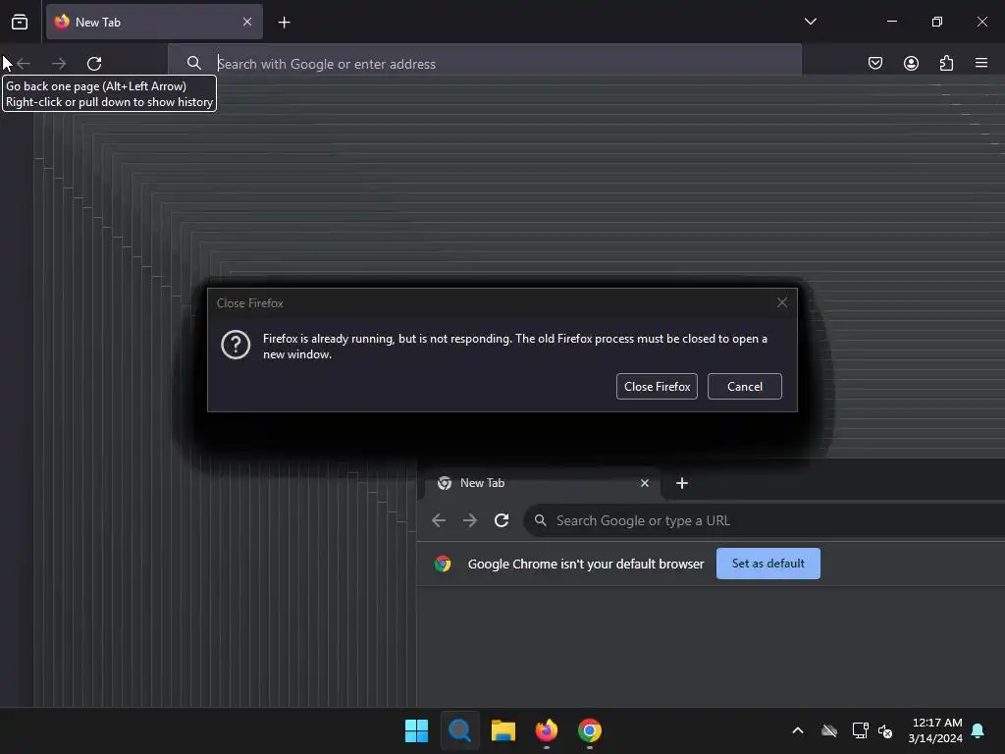
Task: Open a new tab in Firefox
Action: (284, 23)
